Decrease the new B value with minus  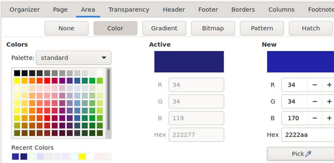pyautogui.click(x=314, y=118)
